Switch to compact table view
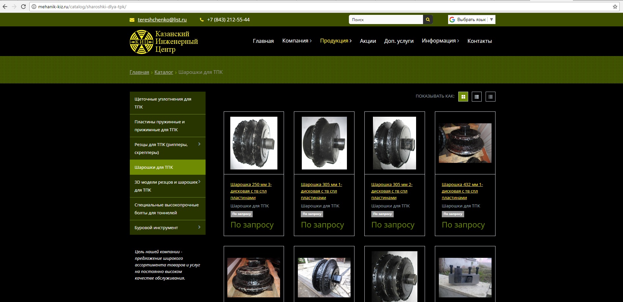623x302 pixels. 490,97
